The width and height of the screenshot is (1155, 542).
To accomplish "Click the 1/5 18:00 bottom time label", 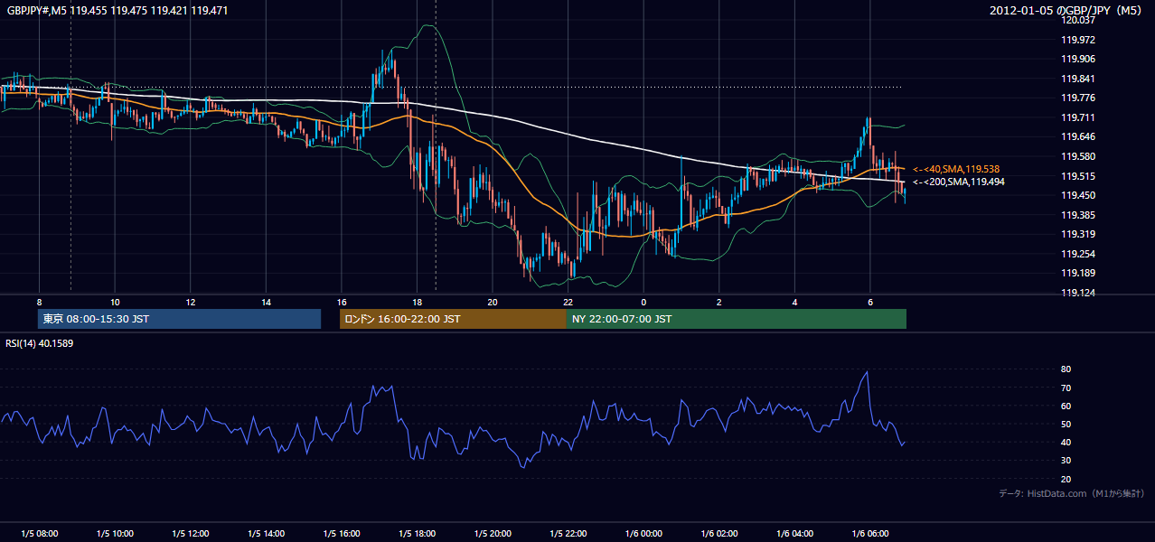I will (417, 534).
